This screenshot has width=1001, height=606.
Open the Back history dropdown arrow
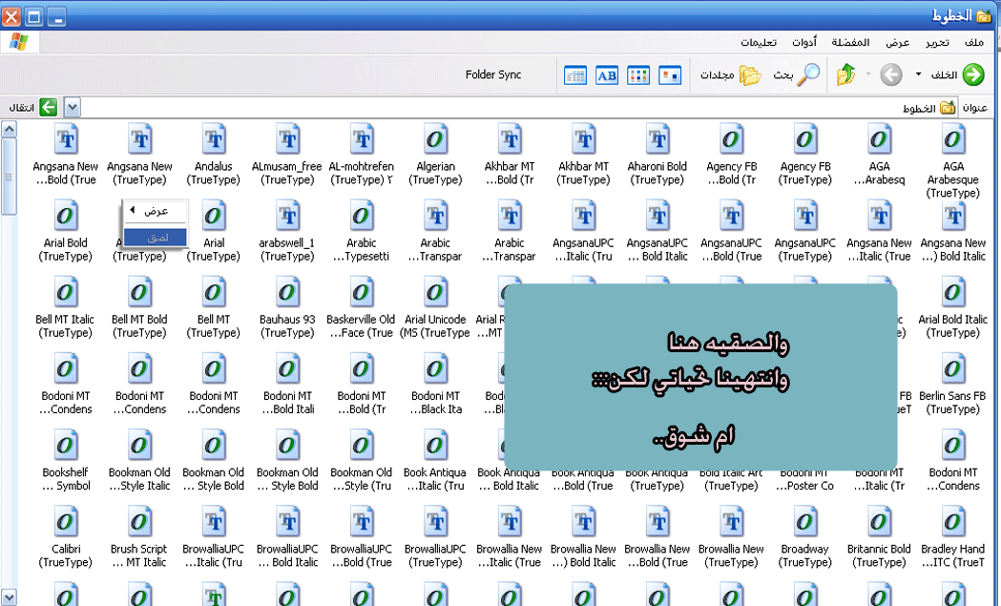pos(919,74)
